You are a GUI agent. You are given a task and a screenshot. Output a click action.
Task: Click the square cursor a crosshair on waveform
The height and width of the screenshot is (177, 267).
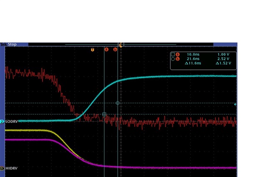coord(104,114)
